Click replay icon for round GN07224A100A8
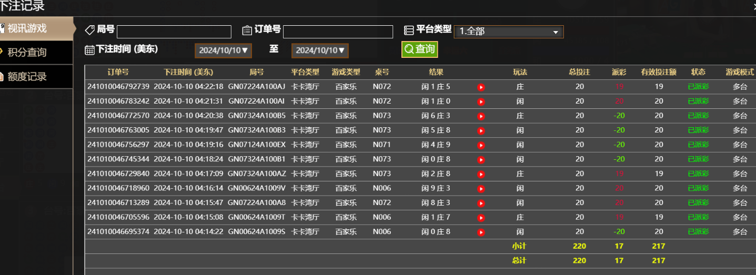The image size is (756, 275). [x=481, y=203]
